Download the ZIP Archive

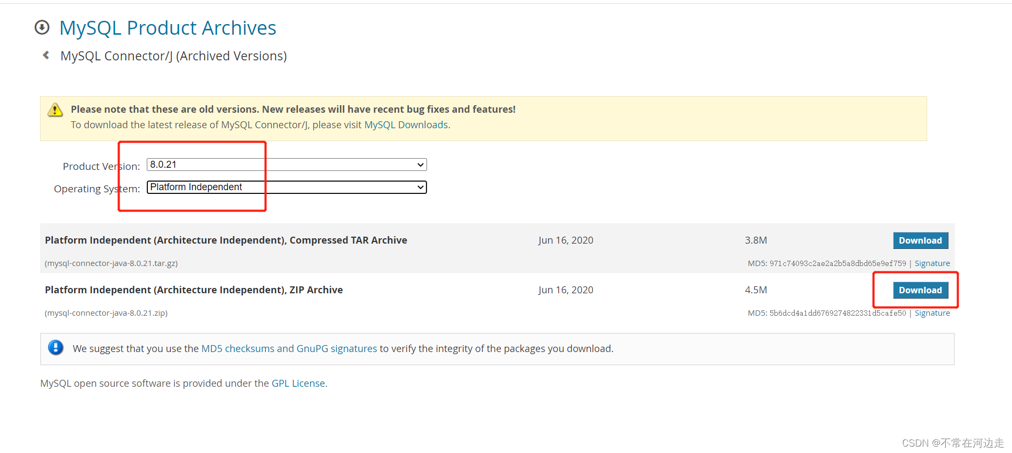point(921,290)
